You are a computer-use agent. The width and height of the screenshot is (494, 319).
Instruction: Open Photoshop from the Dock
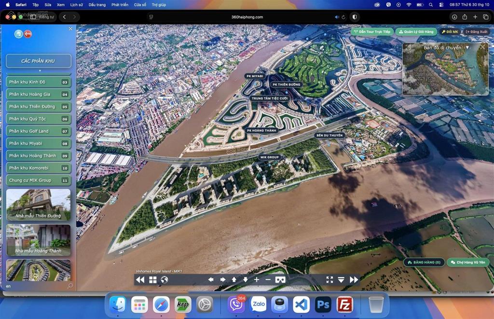323,305
